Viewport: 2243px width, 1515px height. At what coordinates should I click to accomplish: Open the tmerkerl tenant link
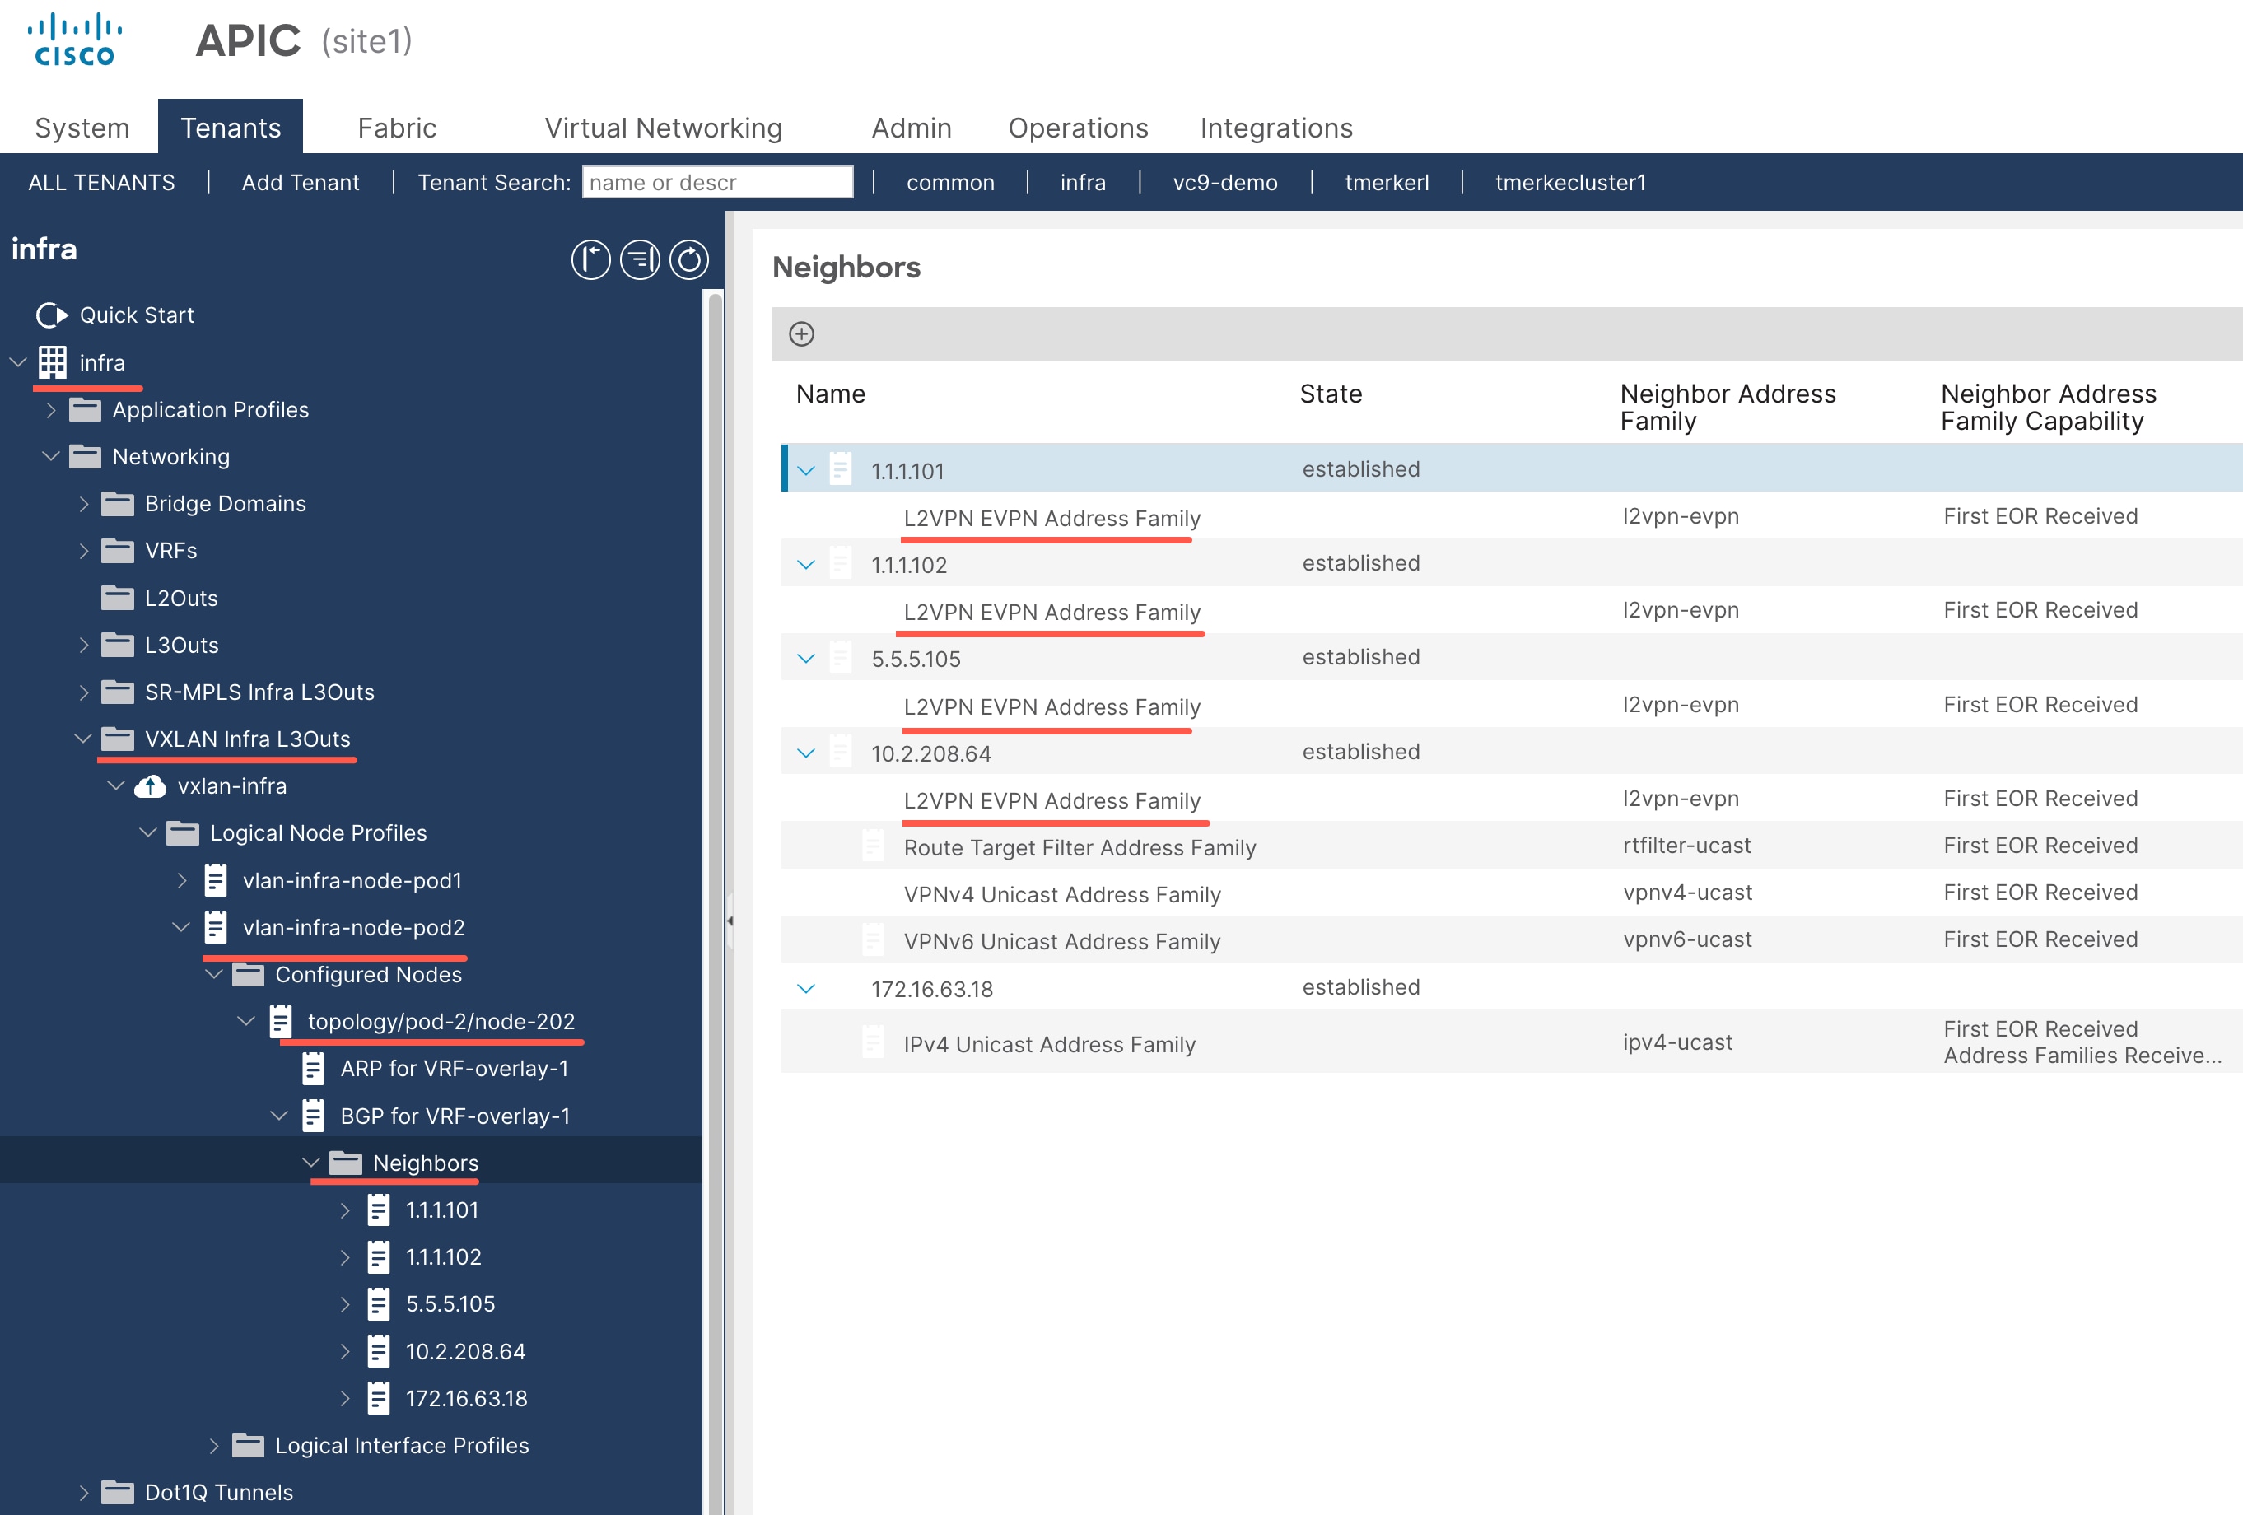(x=1387, y=183)
